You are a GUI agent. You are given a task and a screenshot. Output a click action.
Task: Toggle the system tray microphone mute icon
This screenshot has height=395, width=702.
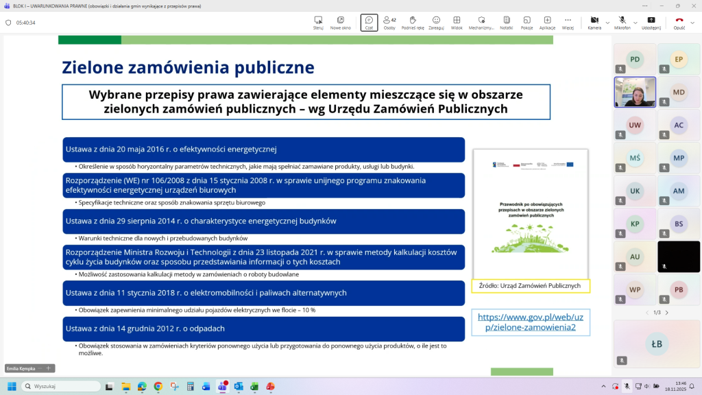click(627, 386)
